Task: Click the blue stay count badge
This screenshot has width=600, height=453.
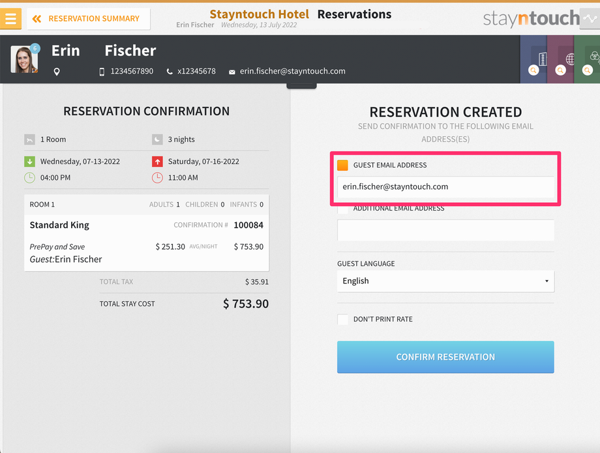Action: (x=35, y=48)
